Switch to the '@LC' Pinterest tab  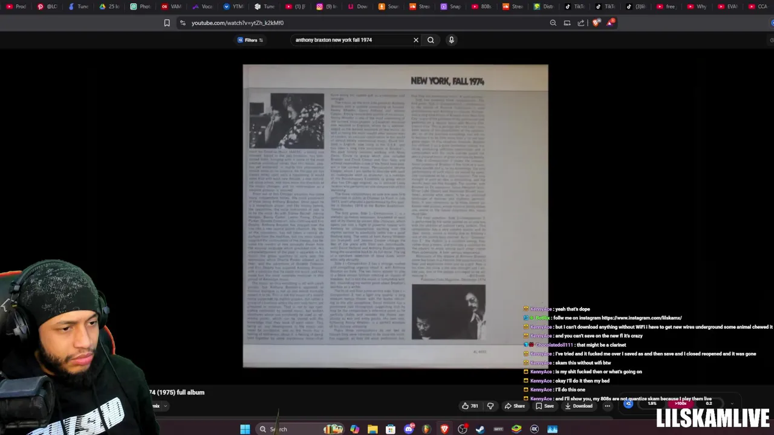coord(48,7)
